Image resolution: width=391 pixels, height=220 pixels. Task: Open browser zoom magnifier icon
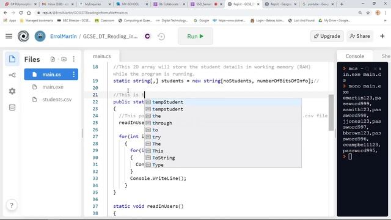pyautogui.click(x=360, y=13)
